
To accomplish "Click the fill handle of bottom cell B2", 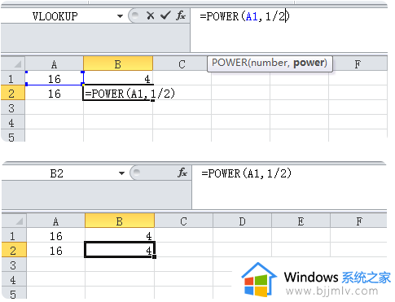I will 154,256.
